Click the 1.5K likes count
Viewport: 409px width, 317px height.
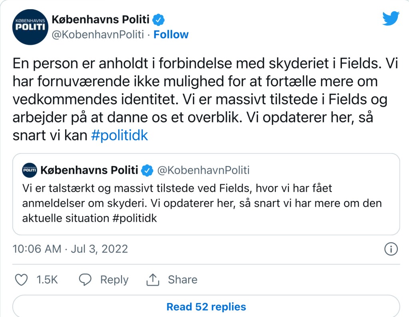click(47, 280)
